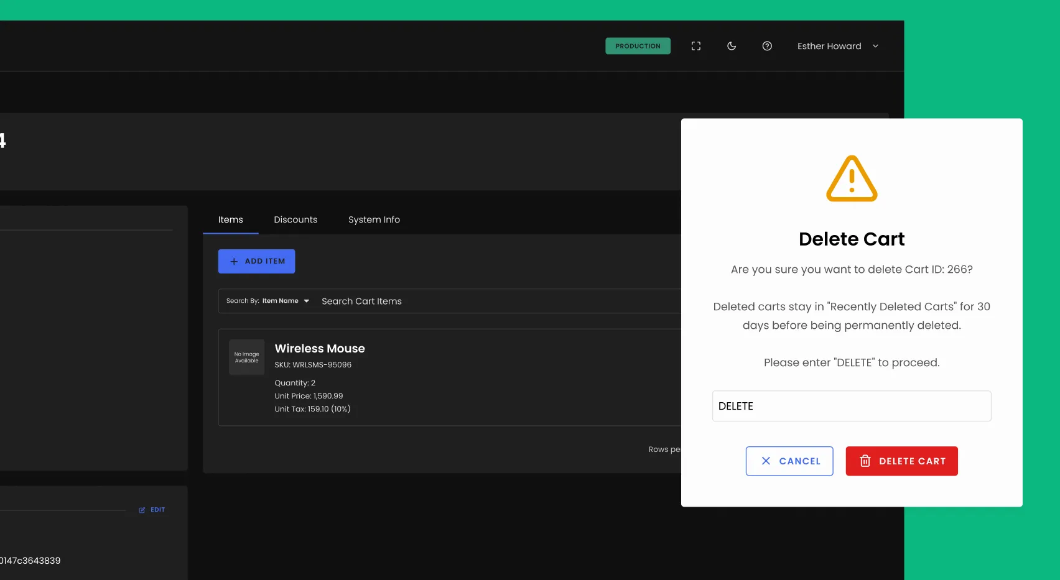Viewport: 1060px width, 580px height.
Task: Switch to the Discounts tab
Action: [x=295, y=219]
